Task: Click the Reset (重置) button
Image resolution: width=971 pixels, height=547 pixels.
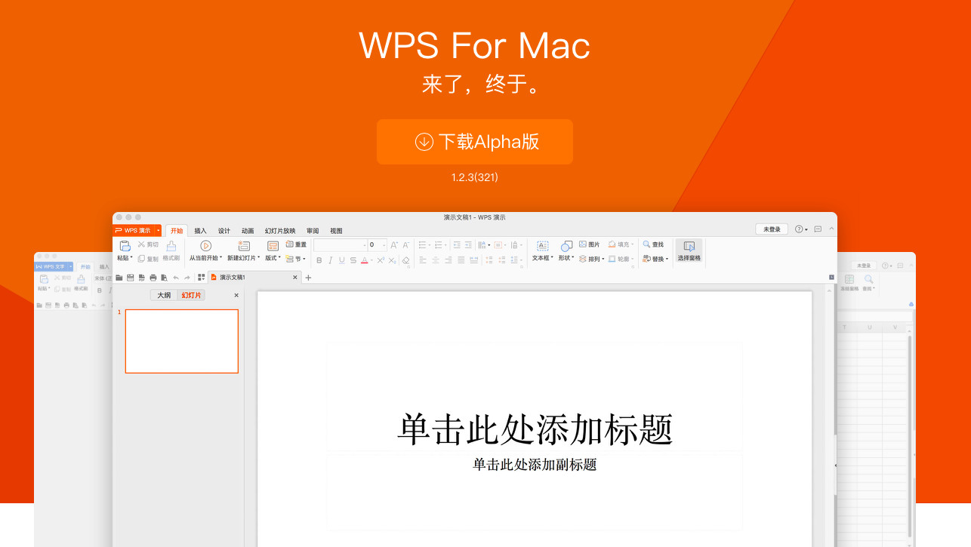Action: [296, 244]
